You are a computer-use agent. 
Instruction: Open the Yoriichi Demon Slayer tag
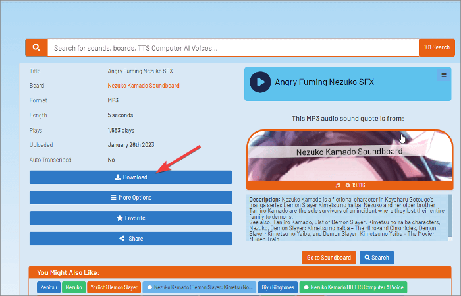click(x=113, y=288)
